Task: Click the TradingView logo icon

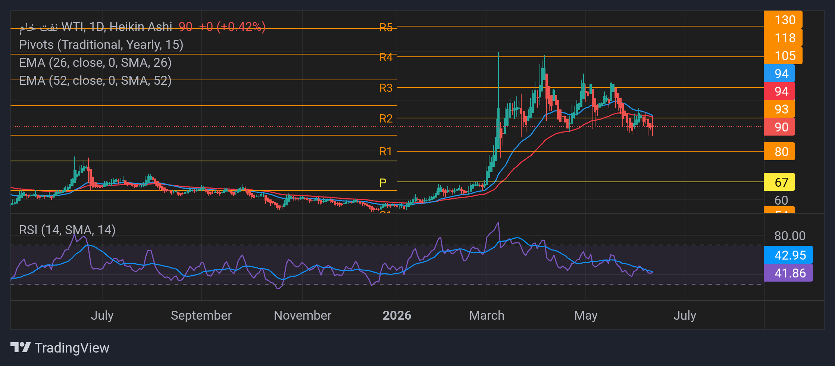Action: pyautogui.click(x=20, y=348)
